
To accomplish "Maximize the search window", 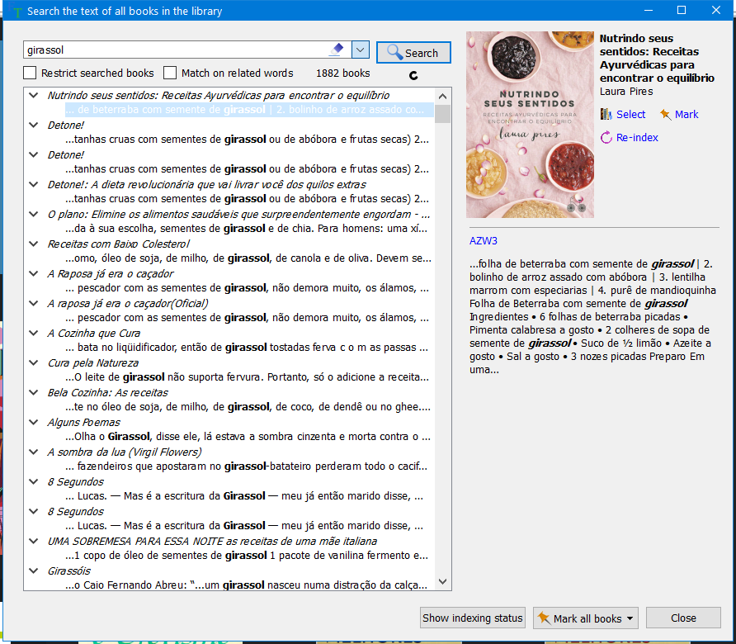I will click(x=682, y=11).
